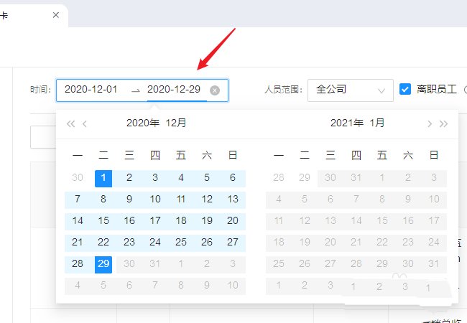
Task: Pick December 15 in the calendar
Action: [103, 221]
